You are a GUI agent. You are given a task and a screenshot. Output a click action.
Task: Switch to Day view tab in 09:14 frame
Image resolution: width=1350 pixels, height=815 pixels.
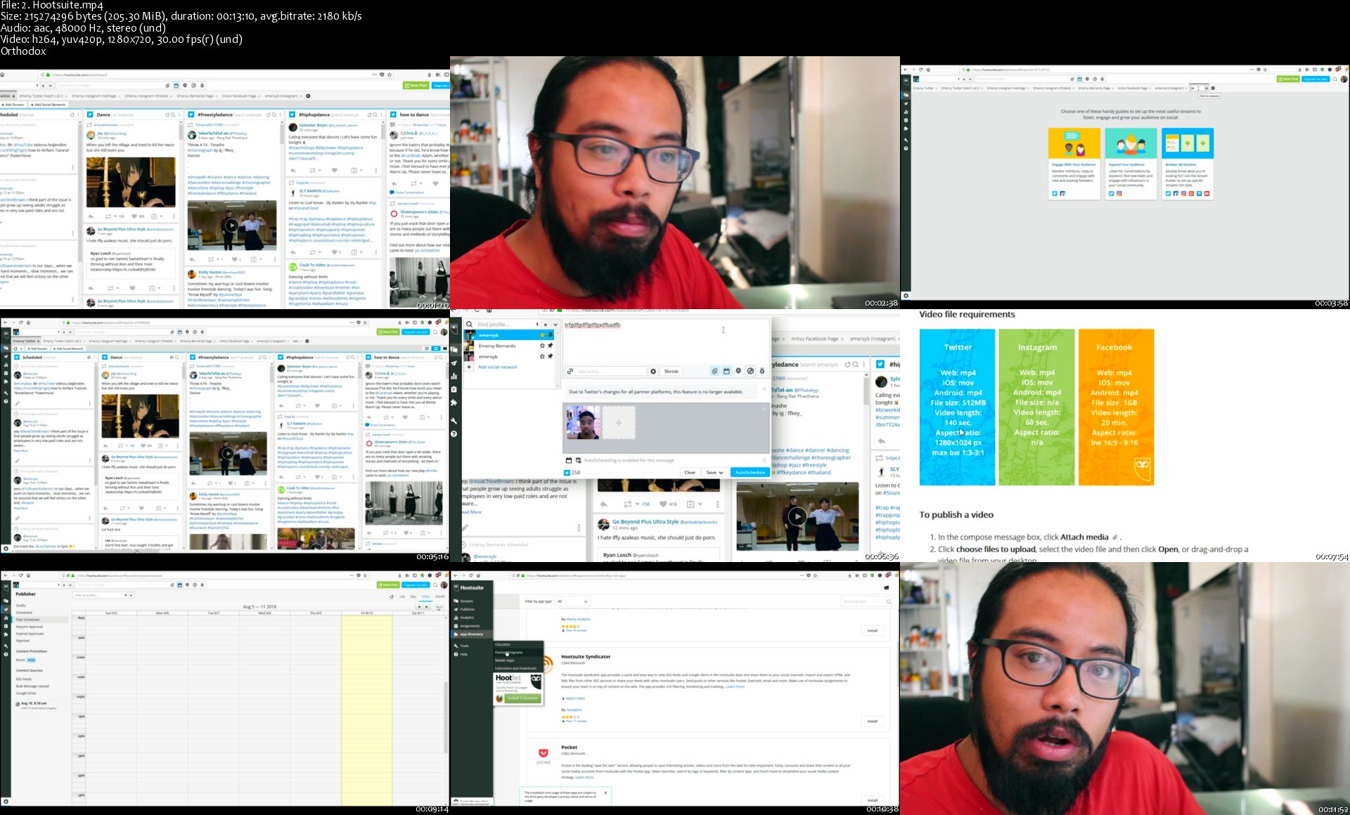413,596
